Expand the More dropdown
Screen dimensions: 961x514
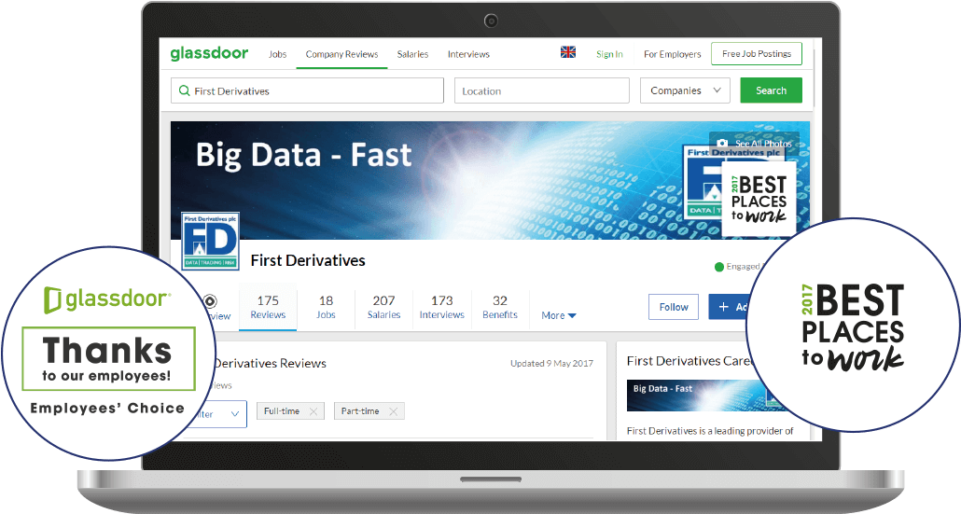click(558, 315)
